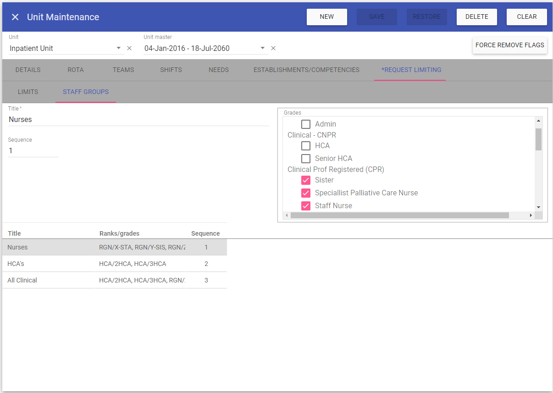Click the New button
This screenshot has height=393, width=553.
coord(326,17)
